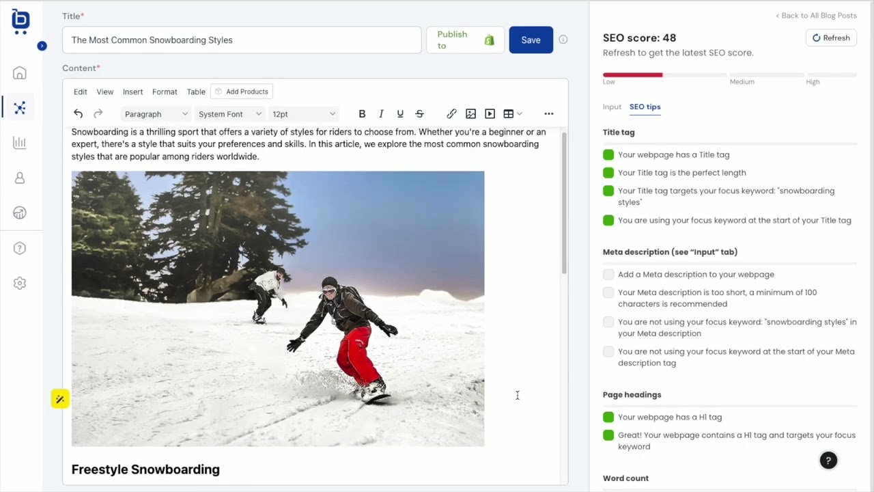Image resolution: width=874 pixels, height=492 pixels.
Task: Open the overflow menu with three dots
Action: coord(549,113)
